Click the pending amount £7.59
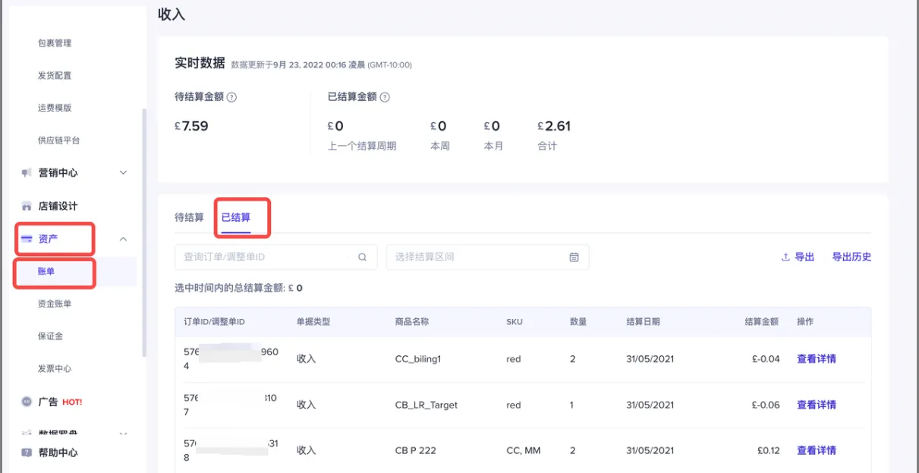Viewport: 919px width, 473px height. pyautogui.click(x=191, y=126)
